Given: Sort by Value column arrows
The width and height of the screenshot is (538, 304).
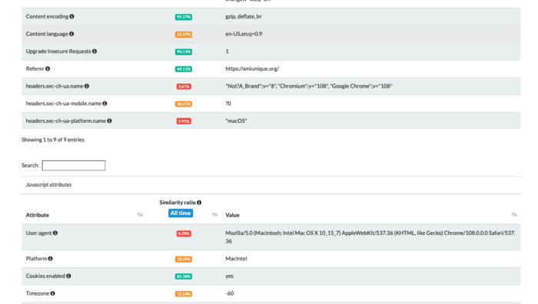Looking at the screenshot, I should tap(514, 215).
